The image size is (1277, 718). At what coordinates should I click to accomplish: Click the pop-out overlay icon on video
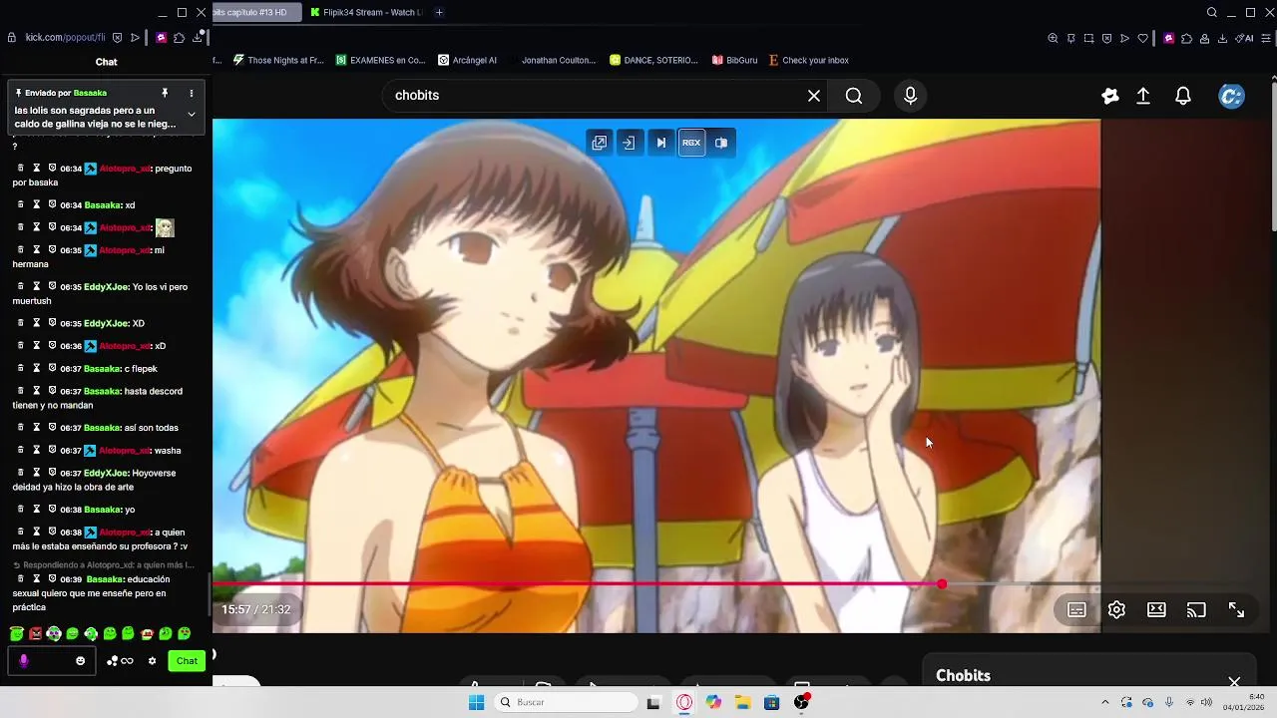point(599,143)
